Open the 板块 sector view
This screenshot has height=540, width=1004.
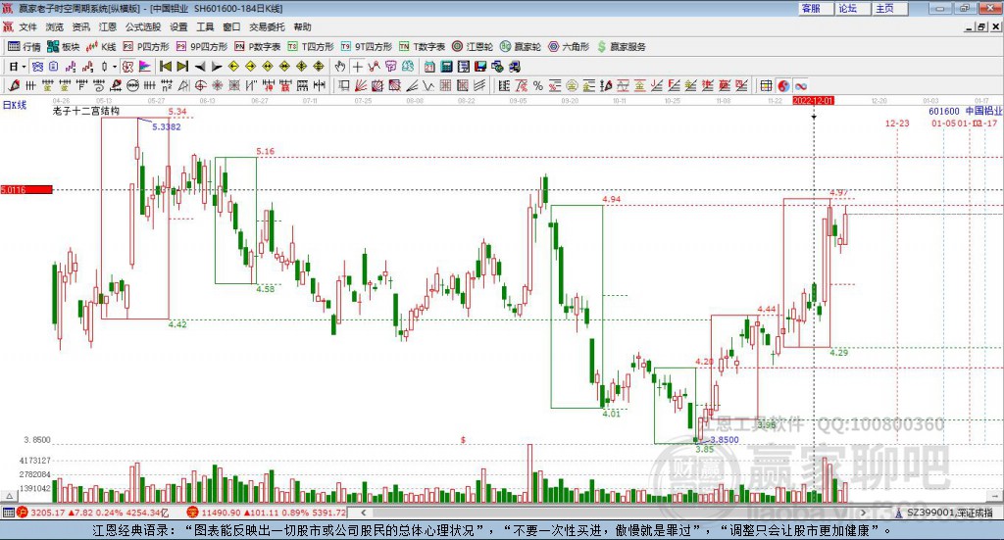tap(63, 47)
